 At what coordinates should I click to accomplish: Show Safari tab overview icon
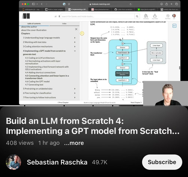point(176,4)
